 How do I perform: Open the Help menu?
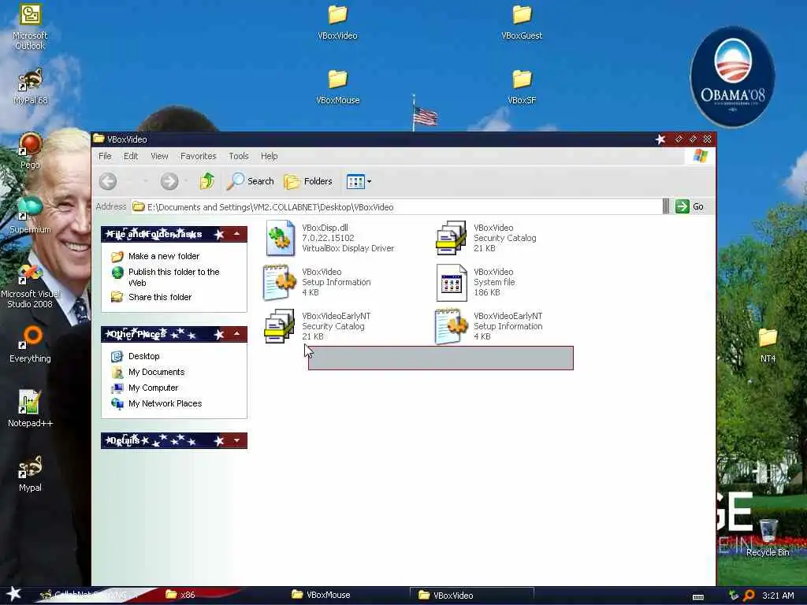[x=269, y=156]
